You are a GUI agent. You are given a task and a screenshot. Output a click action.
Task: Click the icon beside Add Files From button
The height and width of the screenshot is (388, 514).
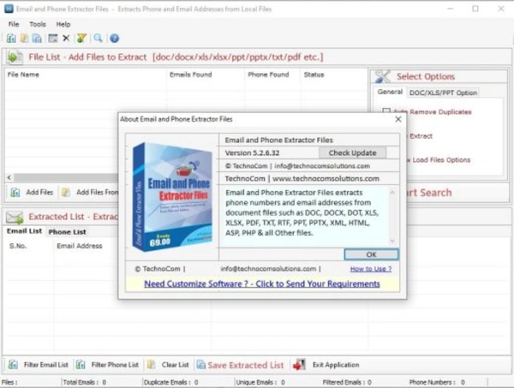66,192
